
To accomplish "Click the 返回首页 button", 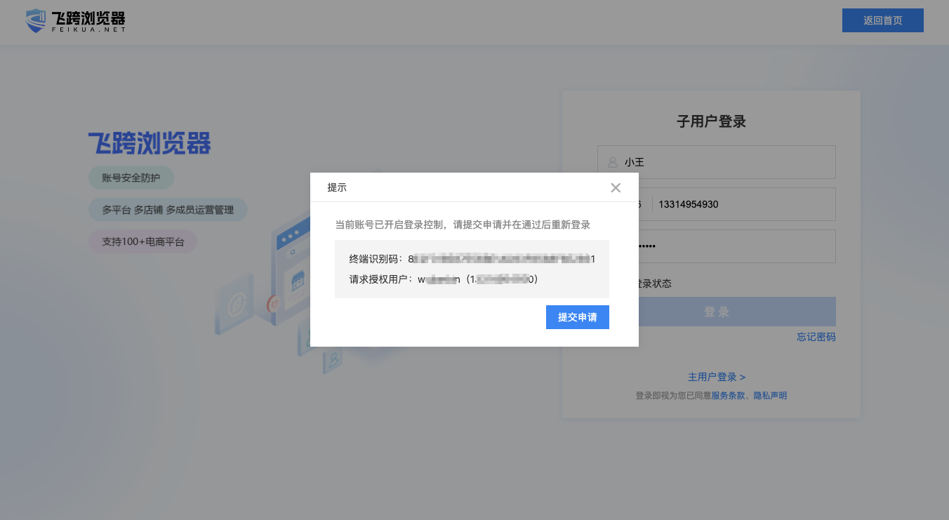I will click(x=883, y=20).
